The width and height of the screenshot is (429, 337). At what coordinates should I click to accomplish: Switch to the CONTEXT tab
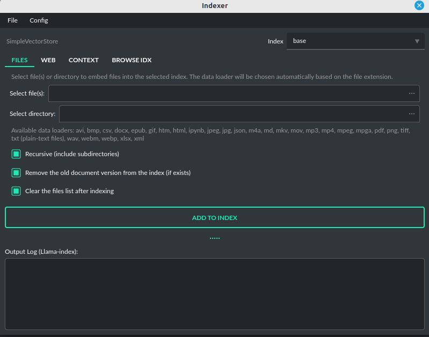point(84,60)
